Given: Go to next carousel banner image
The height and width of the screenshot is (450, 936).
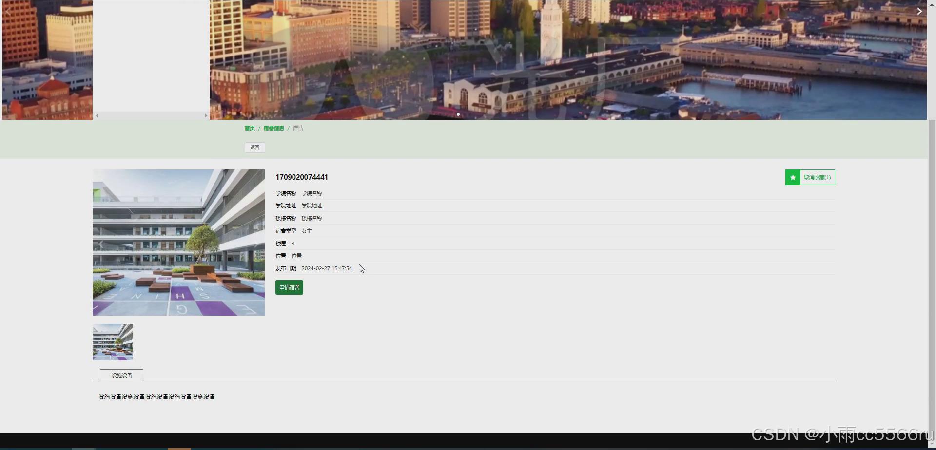Looking at the screenshot, I should tap(919, 11).
